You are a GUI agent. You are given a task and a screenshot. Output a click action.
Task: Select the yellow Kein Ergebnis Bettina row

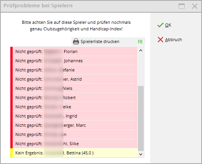coord(75,153)
